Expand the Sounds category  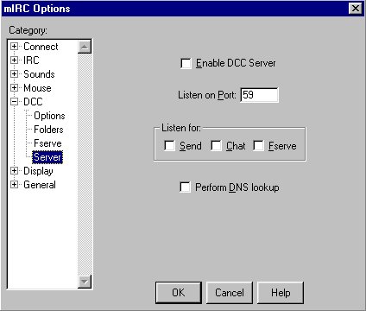point(14,74)
